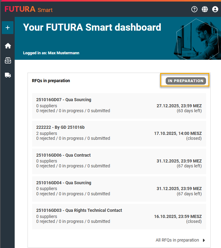
Task: Click the Your FUTURA Smart dashboard title
Action: click(92, 27)
